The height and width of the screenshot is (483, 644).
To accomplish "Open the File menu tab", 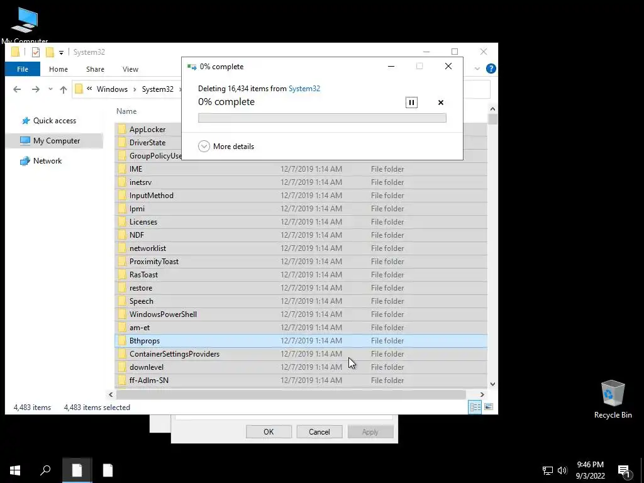I will point(23,69).
